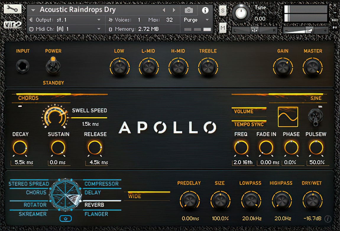Screen dimensions: 340x231
Task: Toggle the Volume LFO target
Action: tap(249, 111)
